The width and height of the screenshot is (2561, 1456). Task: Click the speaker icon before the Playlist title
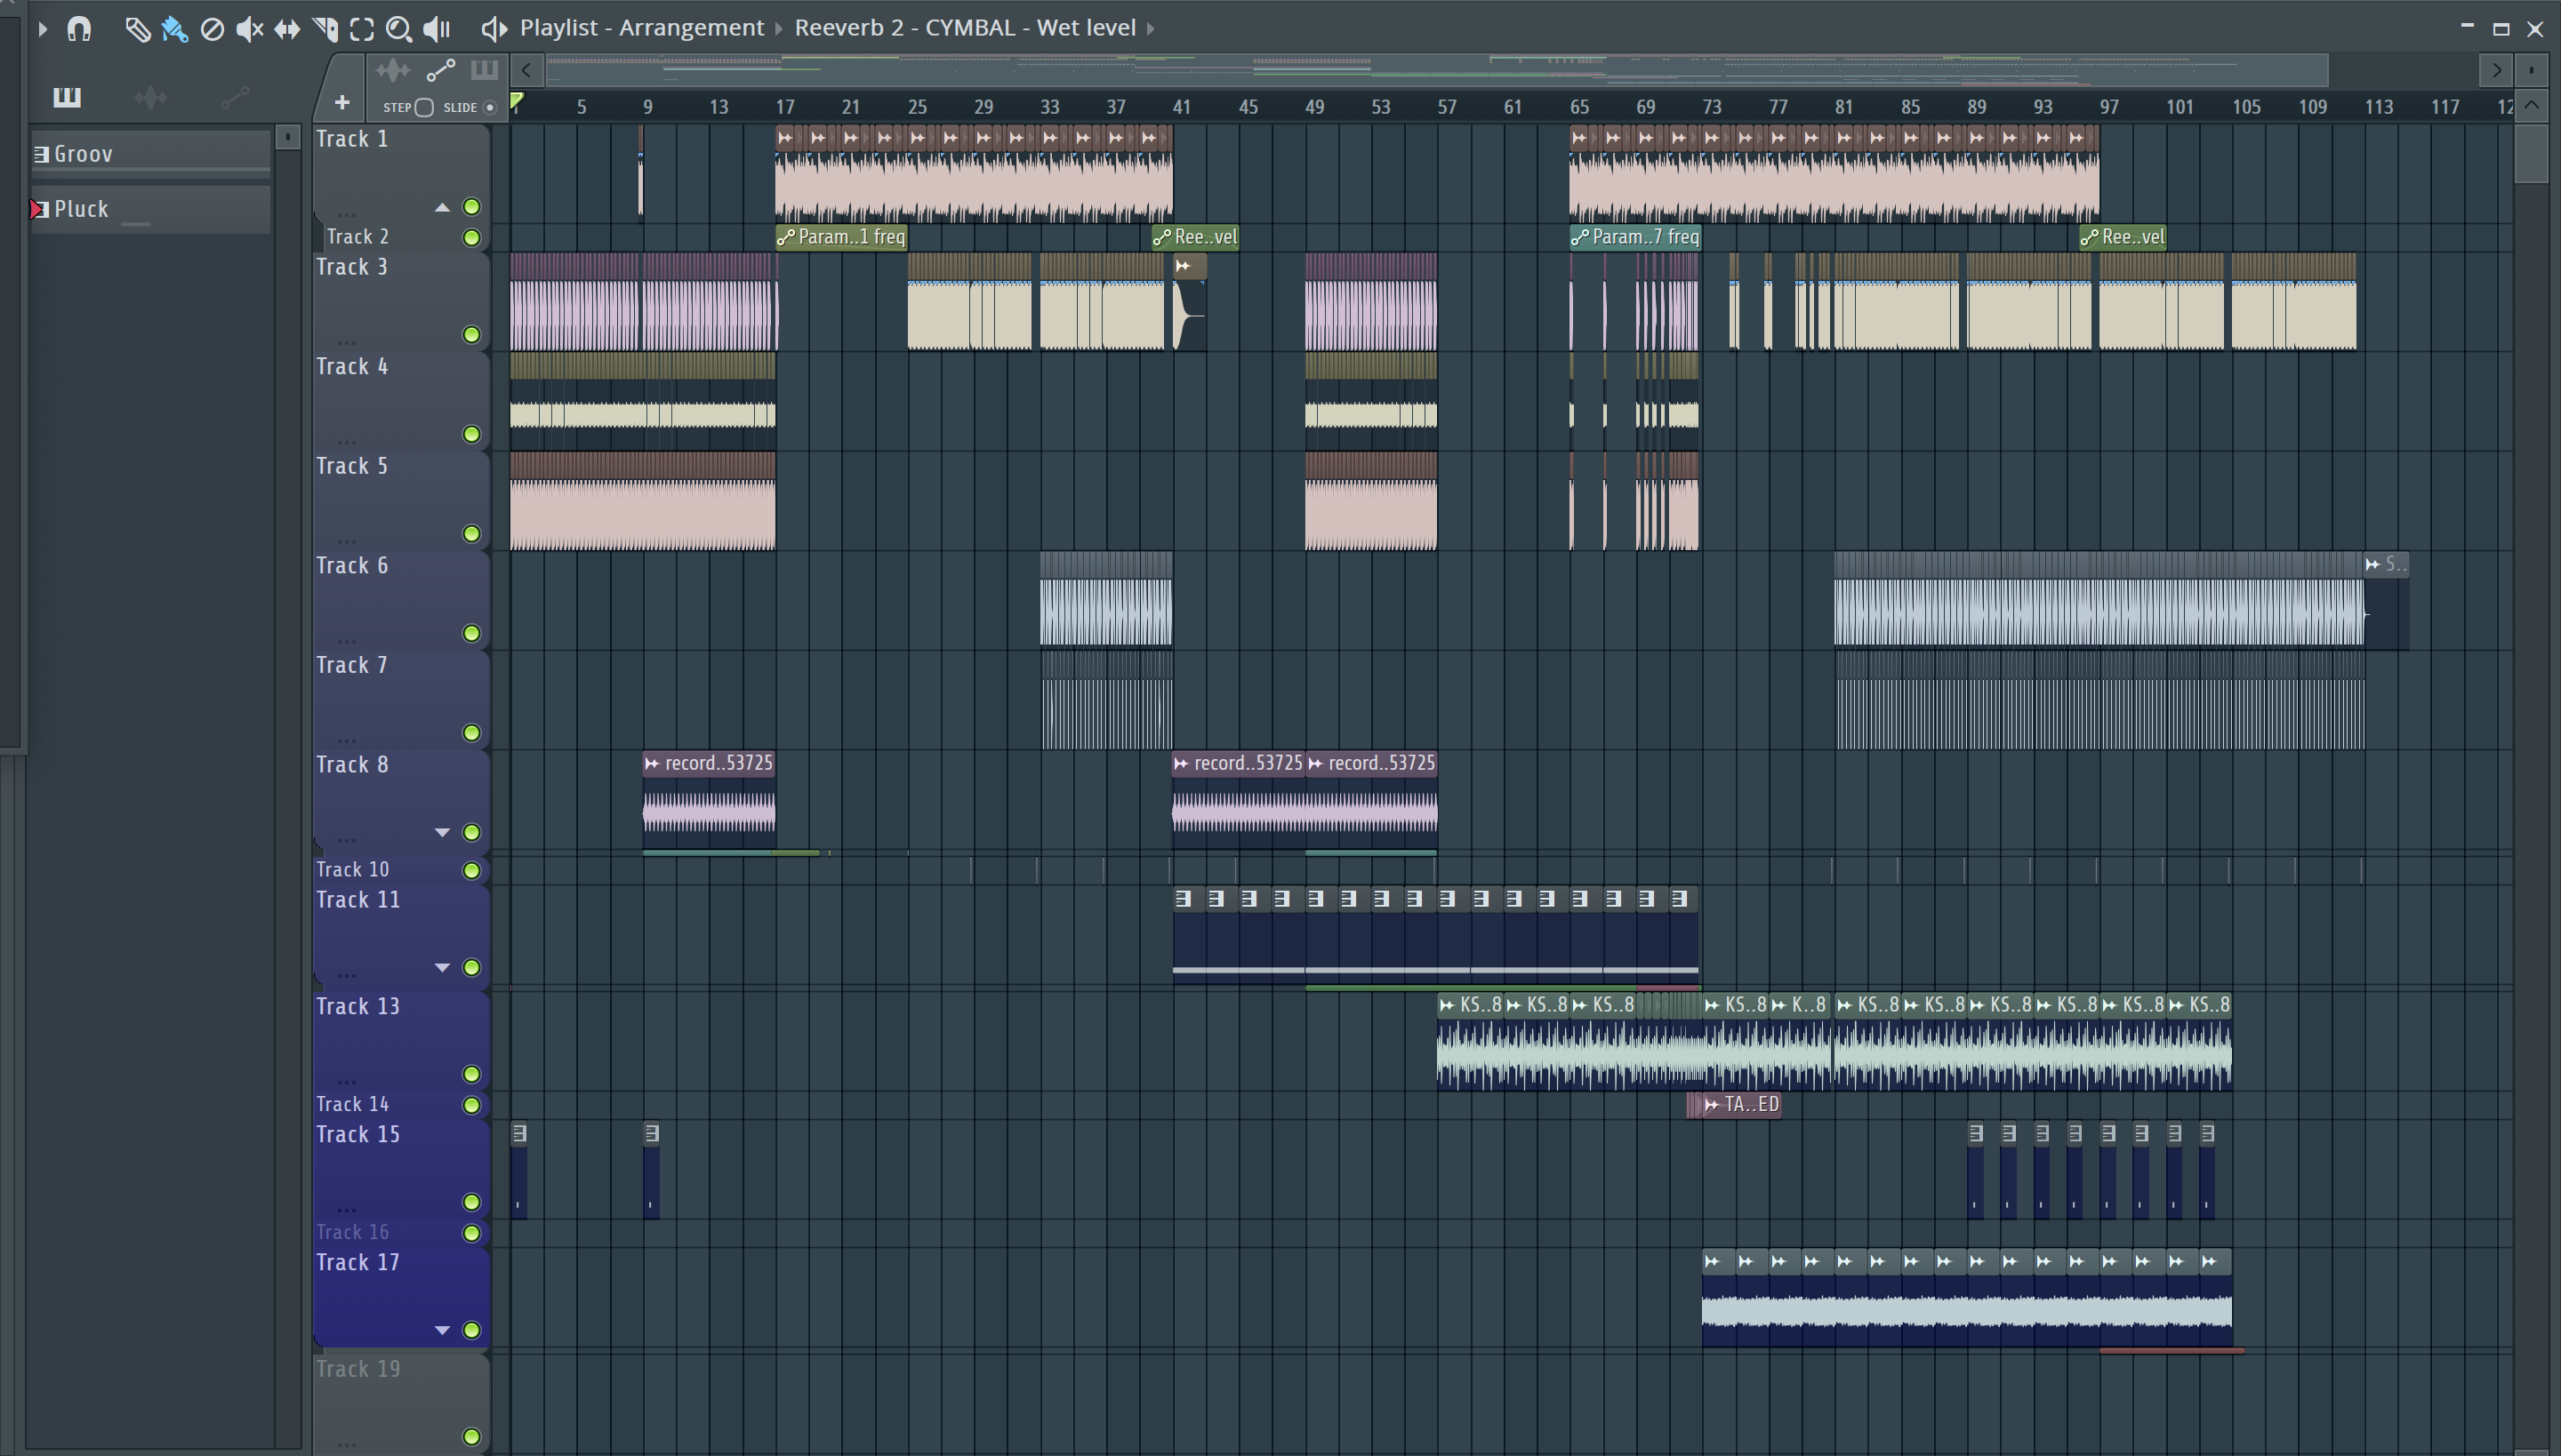point(494,29)
